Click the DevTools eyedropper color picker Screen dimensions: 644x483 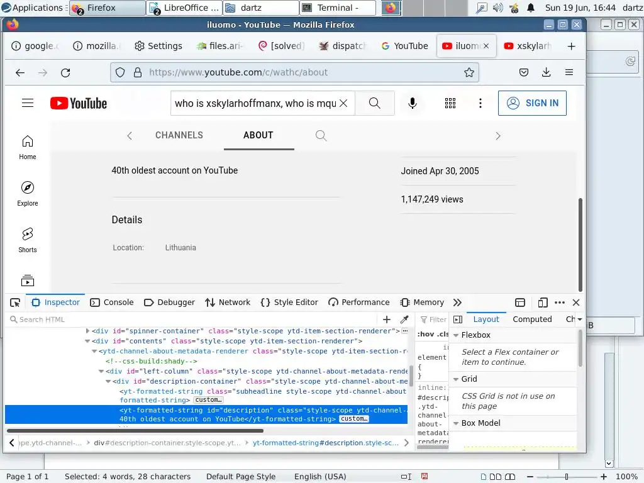point(404,319)
